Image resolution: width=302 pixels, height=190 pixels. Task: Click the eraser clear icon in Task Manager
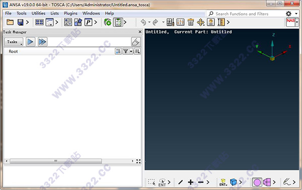[136, 42]
